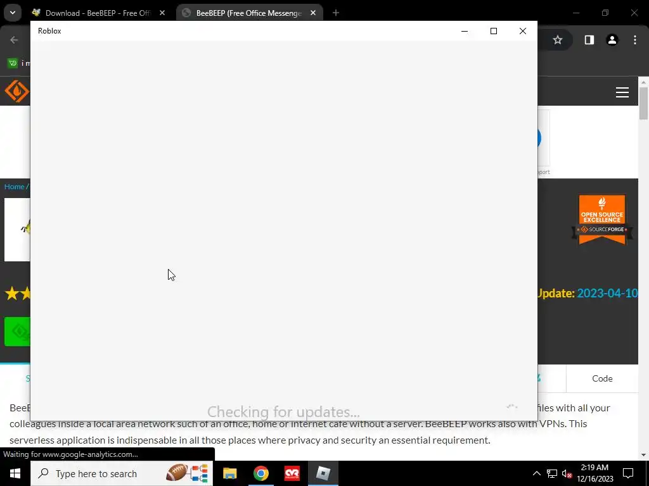Click the Chrome page vertical scrollbar
The image size is (649, 486).
(643, 103)
